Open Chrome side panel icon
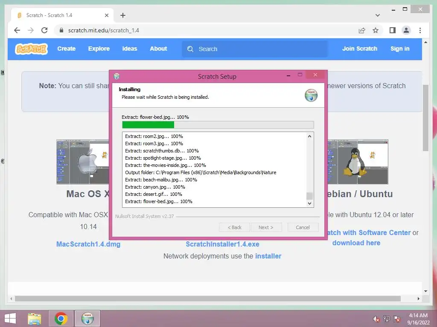The width and height of the screenshot is (437, 327). [393, 30]
